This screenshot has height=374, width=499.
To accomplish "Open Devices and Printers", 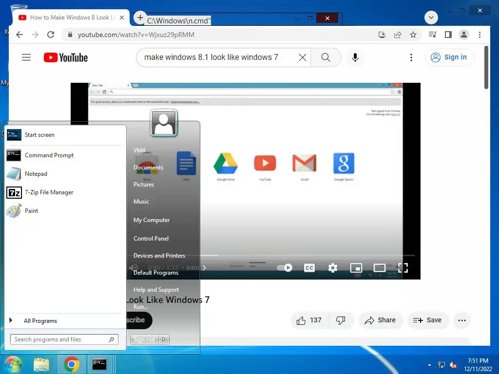I will [159, 255].
